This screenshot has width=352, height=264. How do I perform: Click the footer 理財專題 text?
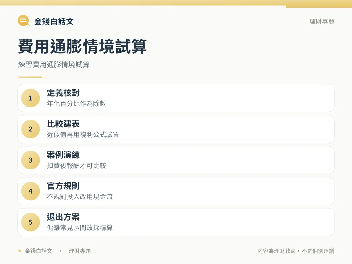tap(80, 251)
